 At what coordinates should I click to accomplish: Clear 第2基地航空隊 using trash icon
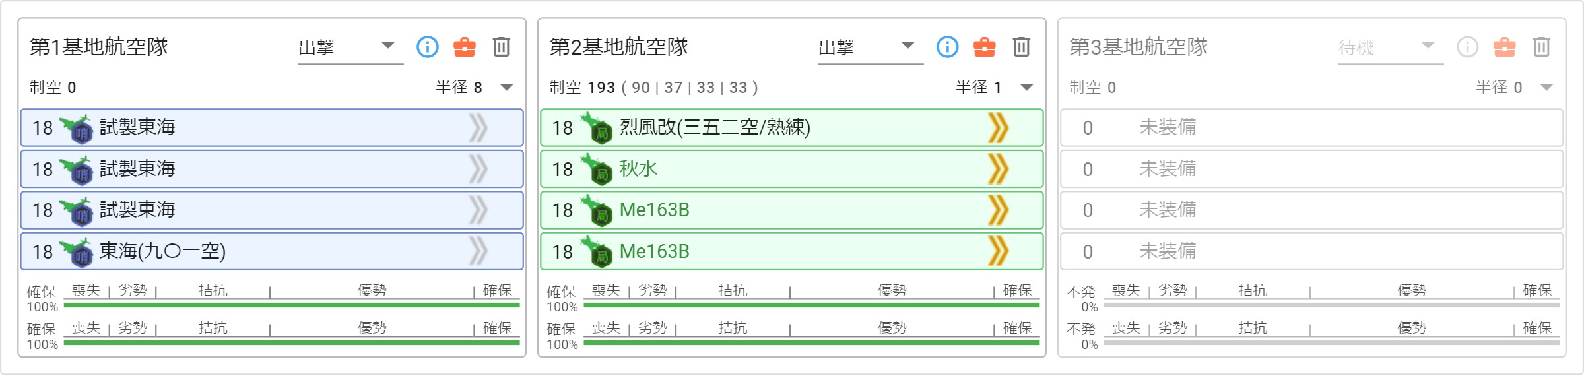[x=1022, y=47]
